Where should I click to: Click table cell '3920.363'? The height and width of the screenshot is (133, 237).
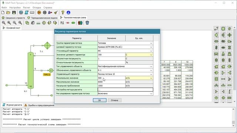pos(176,65)
